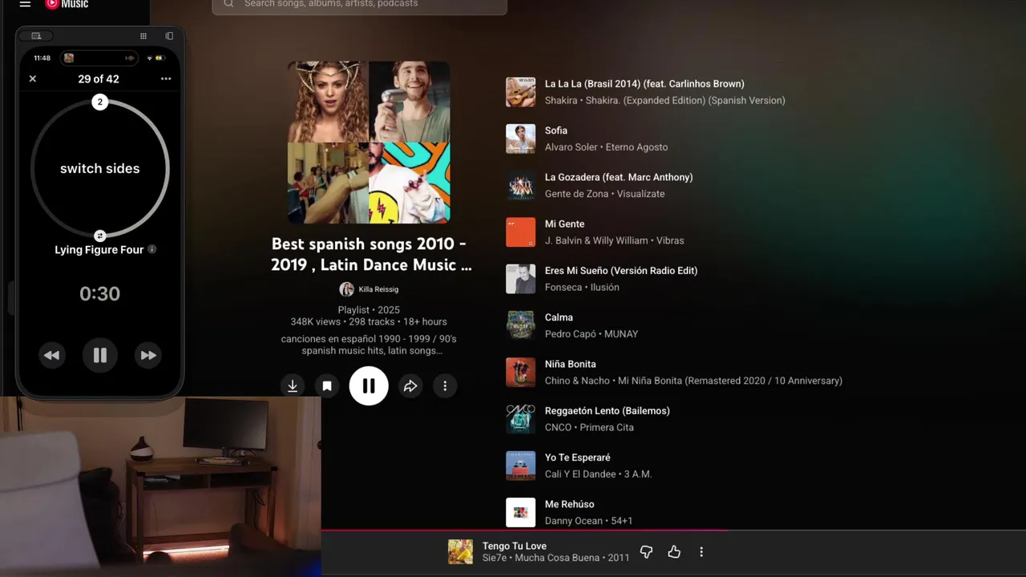Expand the truncated playlist description

click(369, 345)
